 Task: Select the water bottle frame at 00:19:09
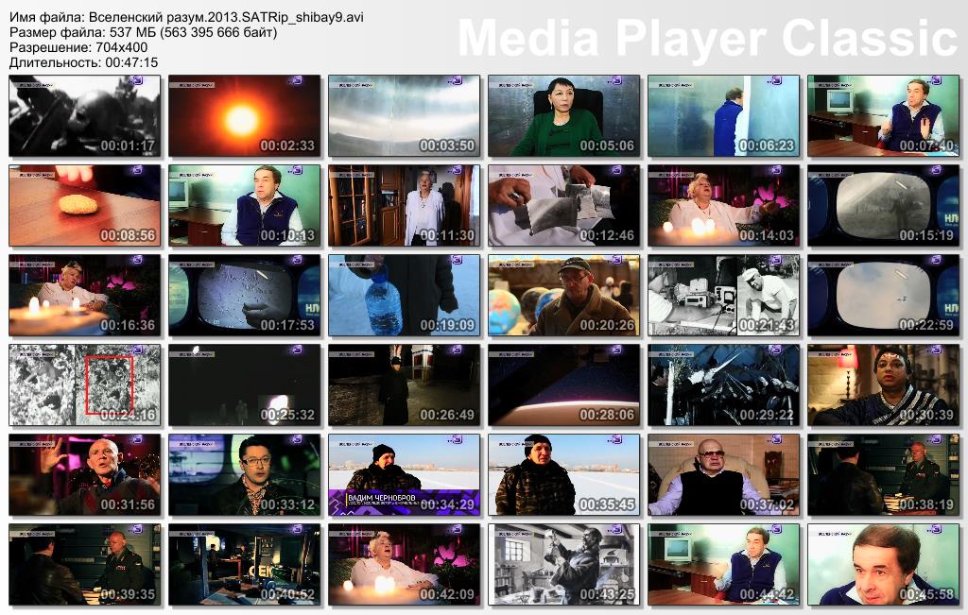point(404,295)
